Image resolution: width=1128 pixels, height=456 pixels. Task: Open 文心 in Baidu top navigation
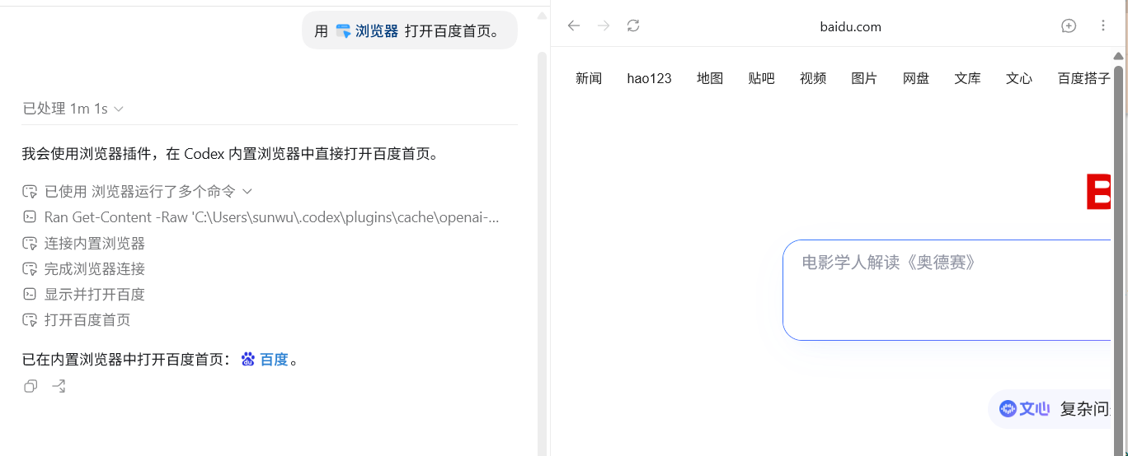click(x=1019, y=78)
